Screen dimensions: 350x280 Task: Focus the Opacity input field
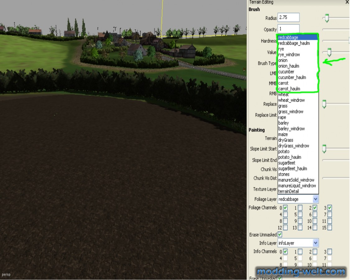(x=288, y=29)
